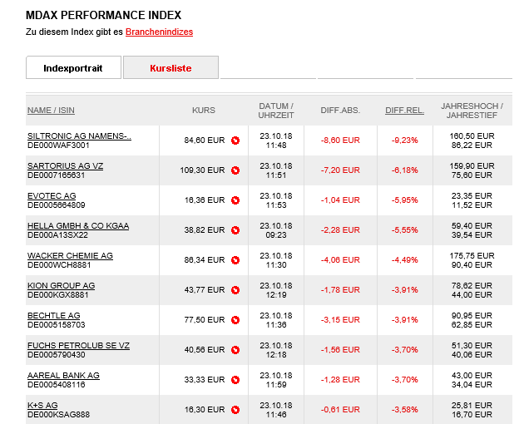The image size is (524, 424).
Task: Click red trend icon in Fuchs Petrolub row
Action: (x=235, y=350)
